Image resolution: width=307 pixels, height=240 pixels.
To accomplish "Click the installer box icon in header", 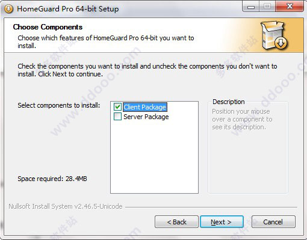I will (274, 35).
